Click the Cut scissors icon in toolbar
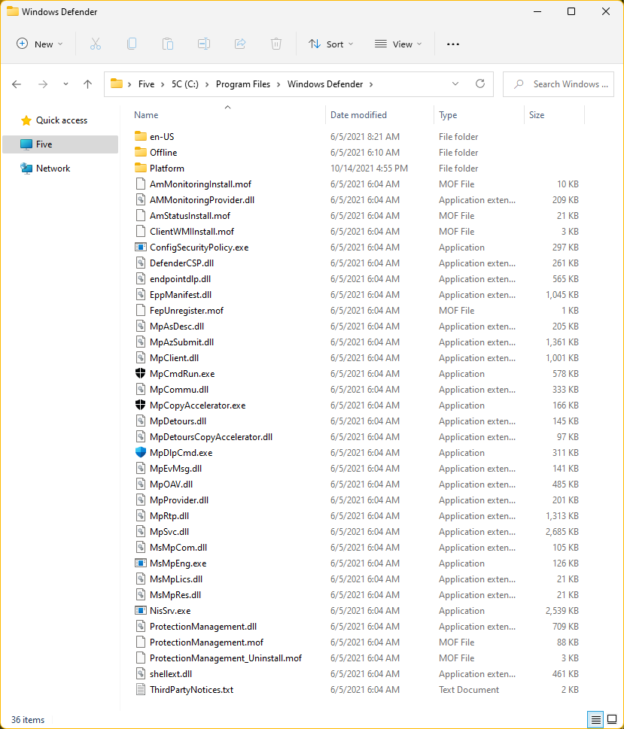624x729 pixels. pos(96,44)
